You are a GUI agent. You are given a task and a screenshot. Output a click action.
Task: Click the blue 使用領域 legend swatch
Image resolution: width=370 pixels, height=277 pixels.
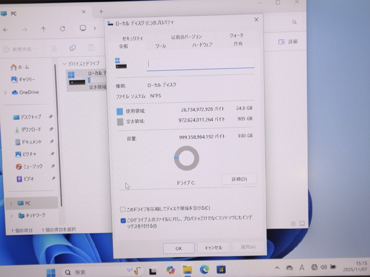[119, 111]
